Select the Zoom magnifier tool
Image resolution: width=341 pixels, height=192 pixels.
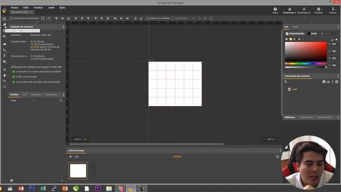coord(5,81)
